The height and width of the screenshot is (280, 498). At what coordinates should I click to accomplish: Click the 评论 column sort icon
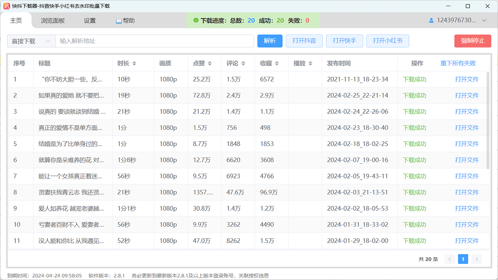click(243, 63)
